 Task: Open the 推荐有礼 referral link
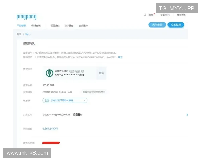181,15
